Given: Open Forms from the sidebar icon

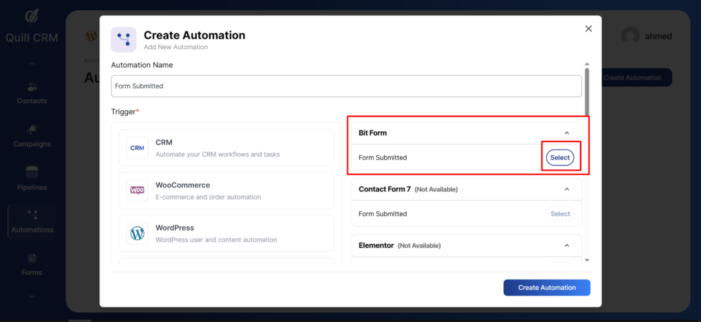Looking at the screenshot, I should pyautogui.click(x=32, y=258).
